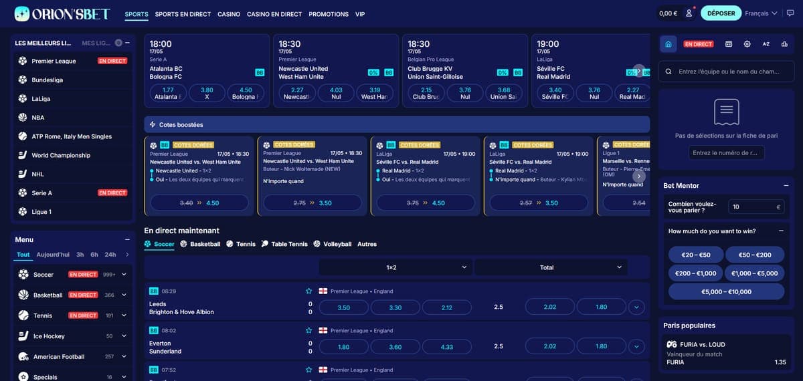Click the search magnifier icon
Viewport: 803px width, 381px height.
(x=668, y=72)
